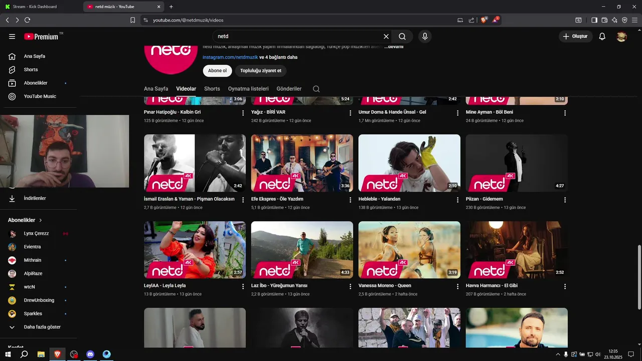The width and height of the screenshot is (642, 361).
Task: Open DrewUnboxing subscription channel
Action: tap(39, 300)
